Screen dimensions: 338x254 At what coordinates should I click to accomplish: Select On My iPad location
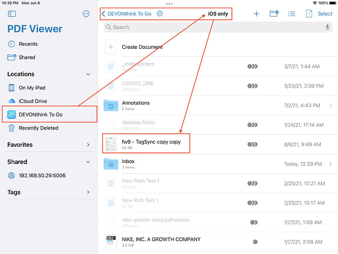click(x=50, y=87)
